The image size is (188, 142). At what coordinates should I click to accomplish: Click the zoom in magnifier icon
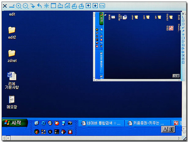pyautogui.click(x=19, y=6)
